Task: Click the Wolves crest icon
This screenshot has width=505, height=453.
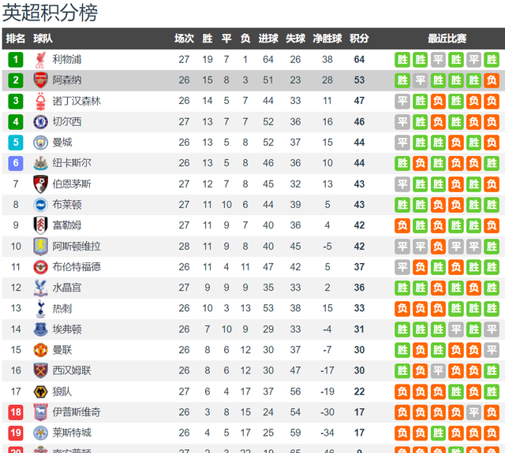Action: pos(40,392)
